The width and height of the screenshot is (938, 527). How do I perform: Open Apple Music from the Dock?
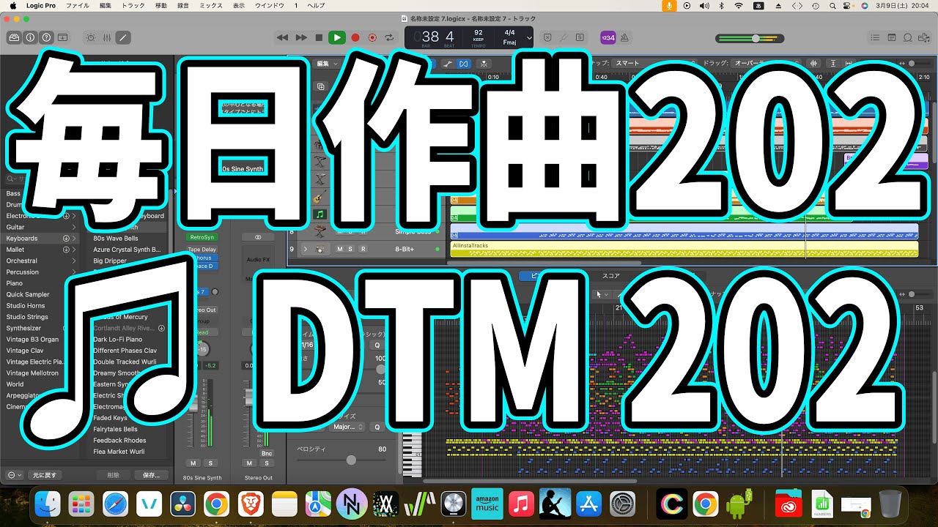521,504
